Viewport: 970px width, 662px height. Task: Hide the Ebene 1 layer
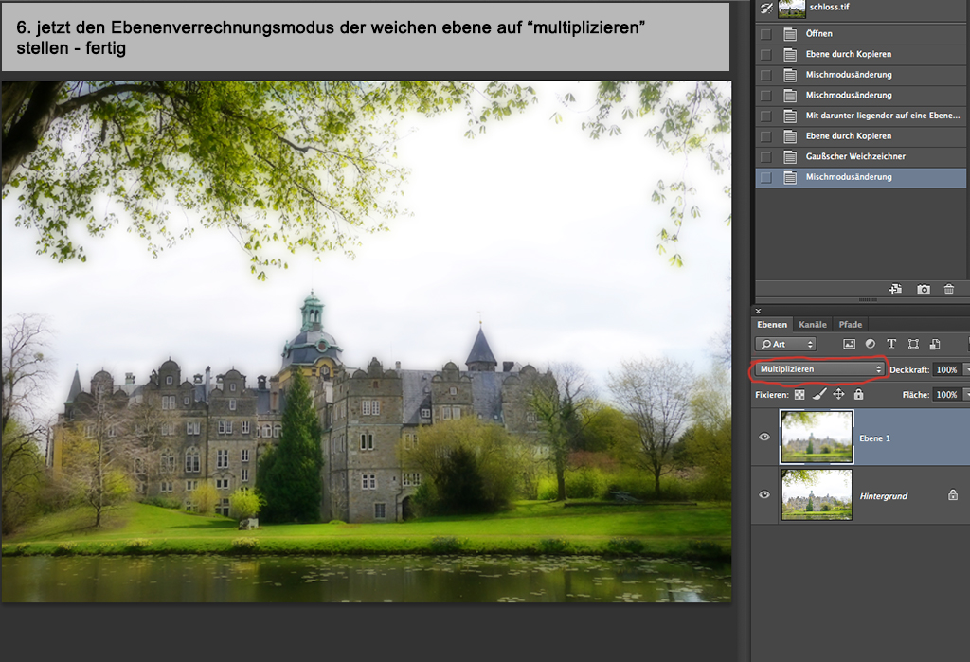pos(765,438)
